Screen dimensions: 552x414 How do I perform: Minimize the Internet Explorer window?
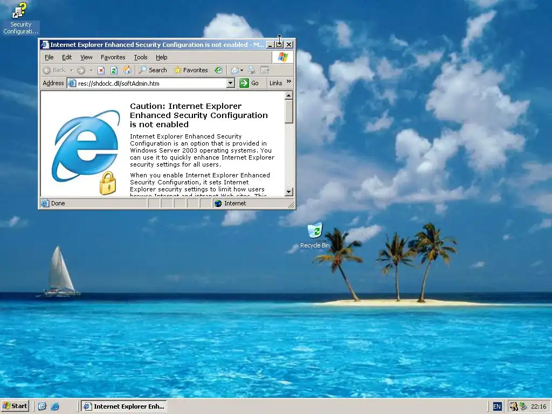coord(270,45)
